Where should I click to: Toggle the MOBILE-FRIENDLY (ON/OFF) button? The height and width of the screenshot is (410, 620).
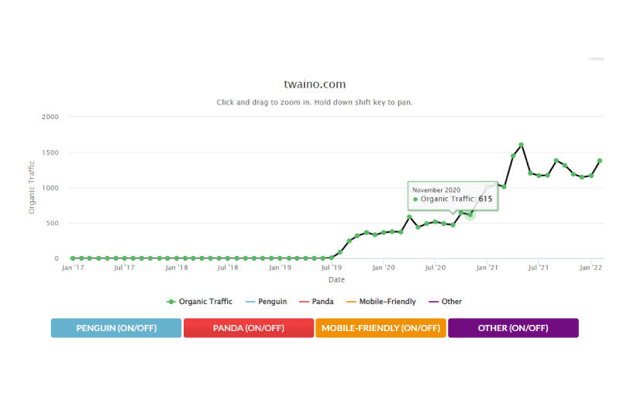point(381,328)
